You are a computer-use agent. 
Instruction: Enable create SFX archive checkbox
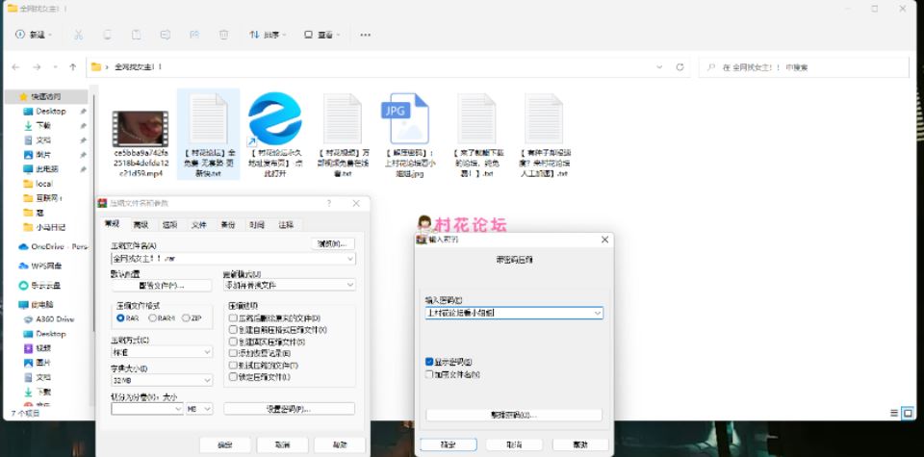pos(233,330)
